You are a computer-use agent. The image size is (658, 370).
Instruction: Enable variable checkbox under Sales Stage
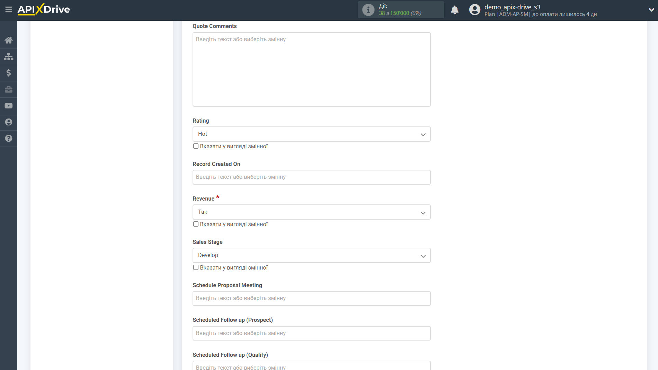click(196, 267)
